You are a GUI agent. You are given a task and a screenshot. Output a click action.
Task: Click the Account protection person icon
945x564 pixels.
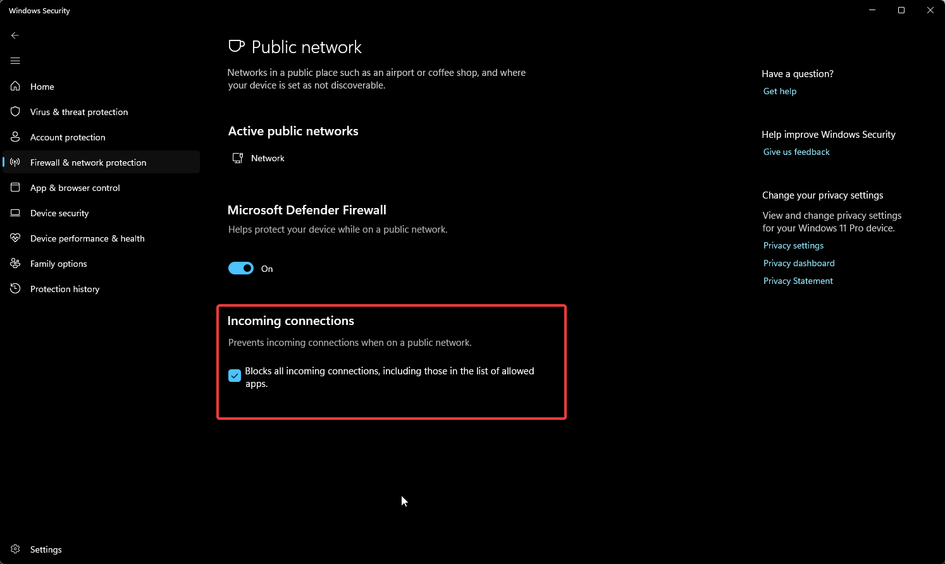15,137
